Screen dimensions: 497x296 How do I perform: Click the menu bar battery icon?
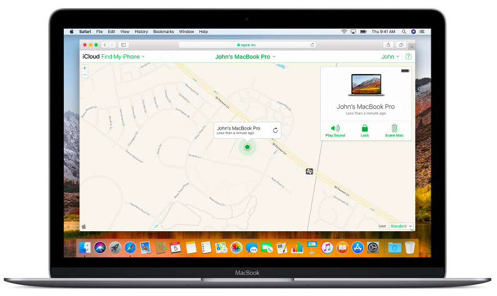pyautogui.click(x=363, y=32)
